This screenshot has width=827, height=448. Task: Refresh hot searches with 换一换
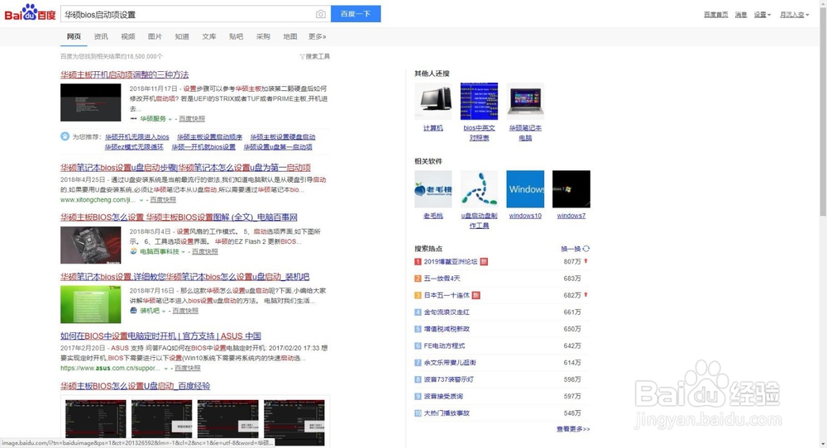tap(575, 249)
